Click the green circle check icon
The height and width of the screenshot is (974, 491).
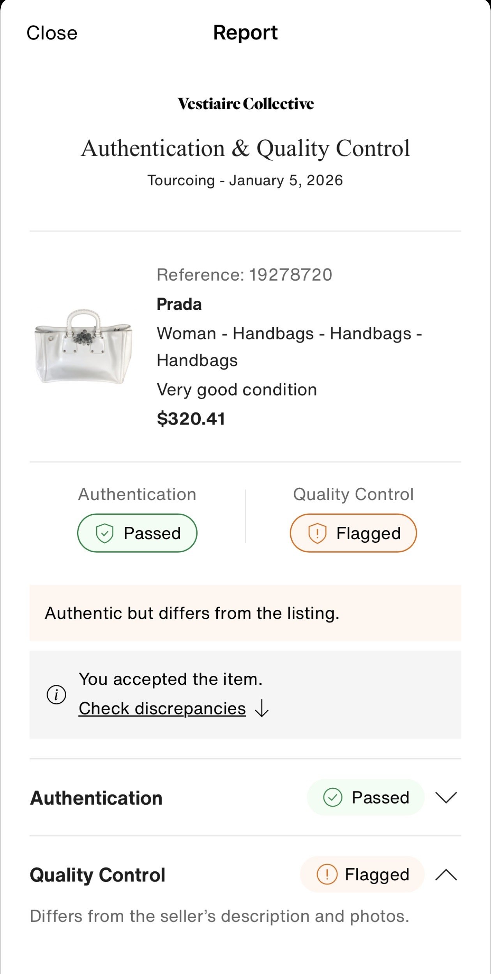click(332, 797)
